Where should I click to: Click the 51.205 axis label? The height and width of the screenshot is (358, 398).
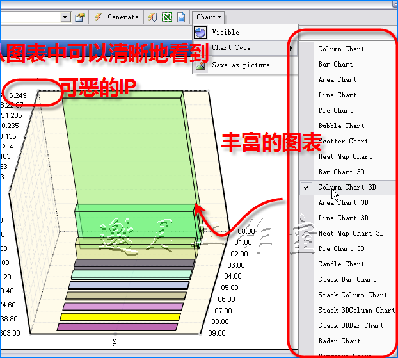11,116
